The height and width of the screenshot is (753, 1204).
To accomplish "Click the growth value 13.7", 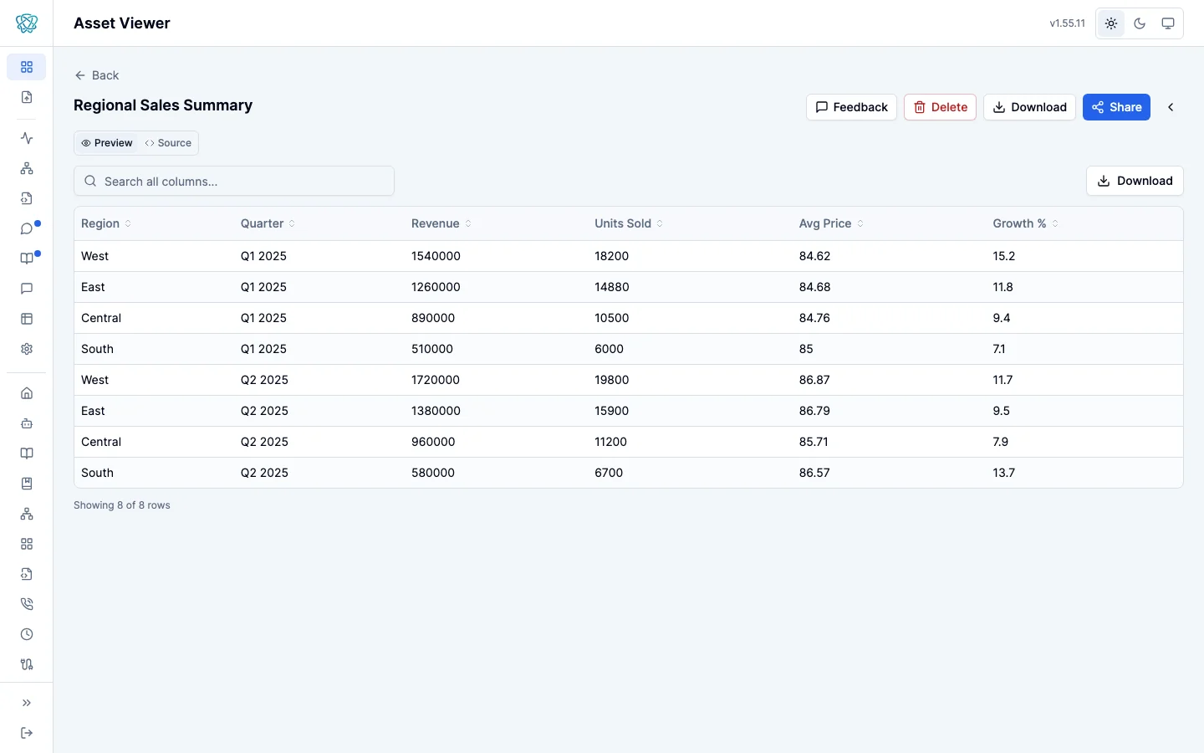I will (x=1004, y=473).
